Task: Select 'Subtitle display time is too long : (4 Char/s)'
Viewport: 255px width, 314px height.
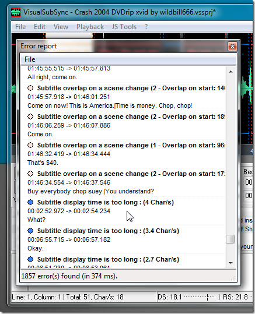Action: 106,202
